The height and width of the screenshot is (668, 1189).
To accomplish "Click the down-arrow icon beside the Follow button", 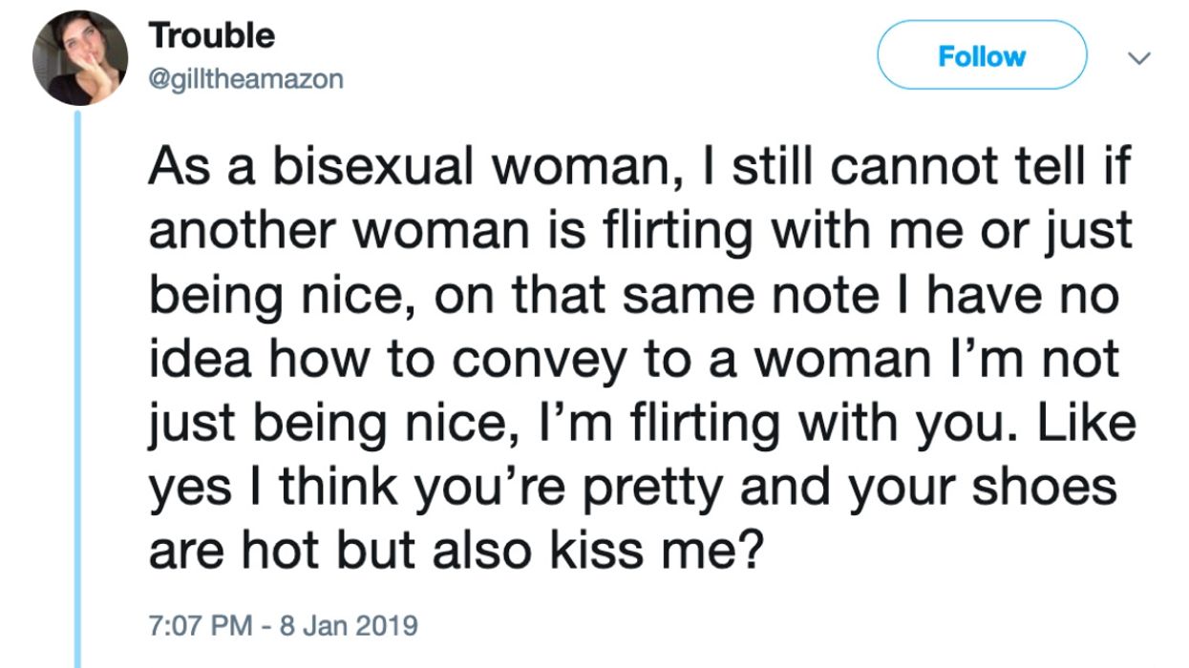I will (x=1136, y=57).
